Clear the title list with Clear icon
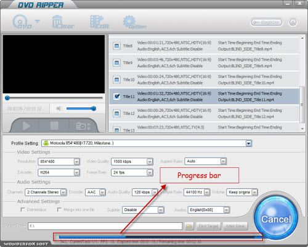308x247 pixels. click(x=63, y=22)
